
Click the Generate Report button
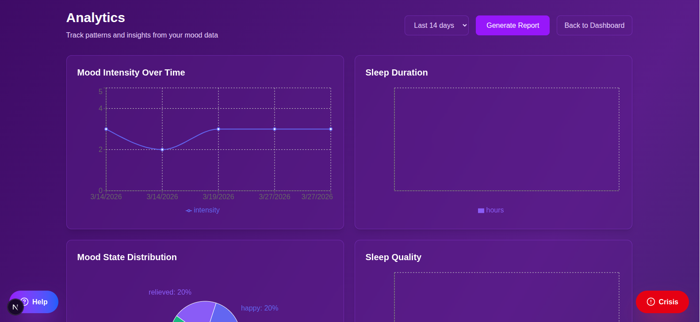(x=513, y=25)
